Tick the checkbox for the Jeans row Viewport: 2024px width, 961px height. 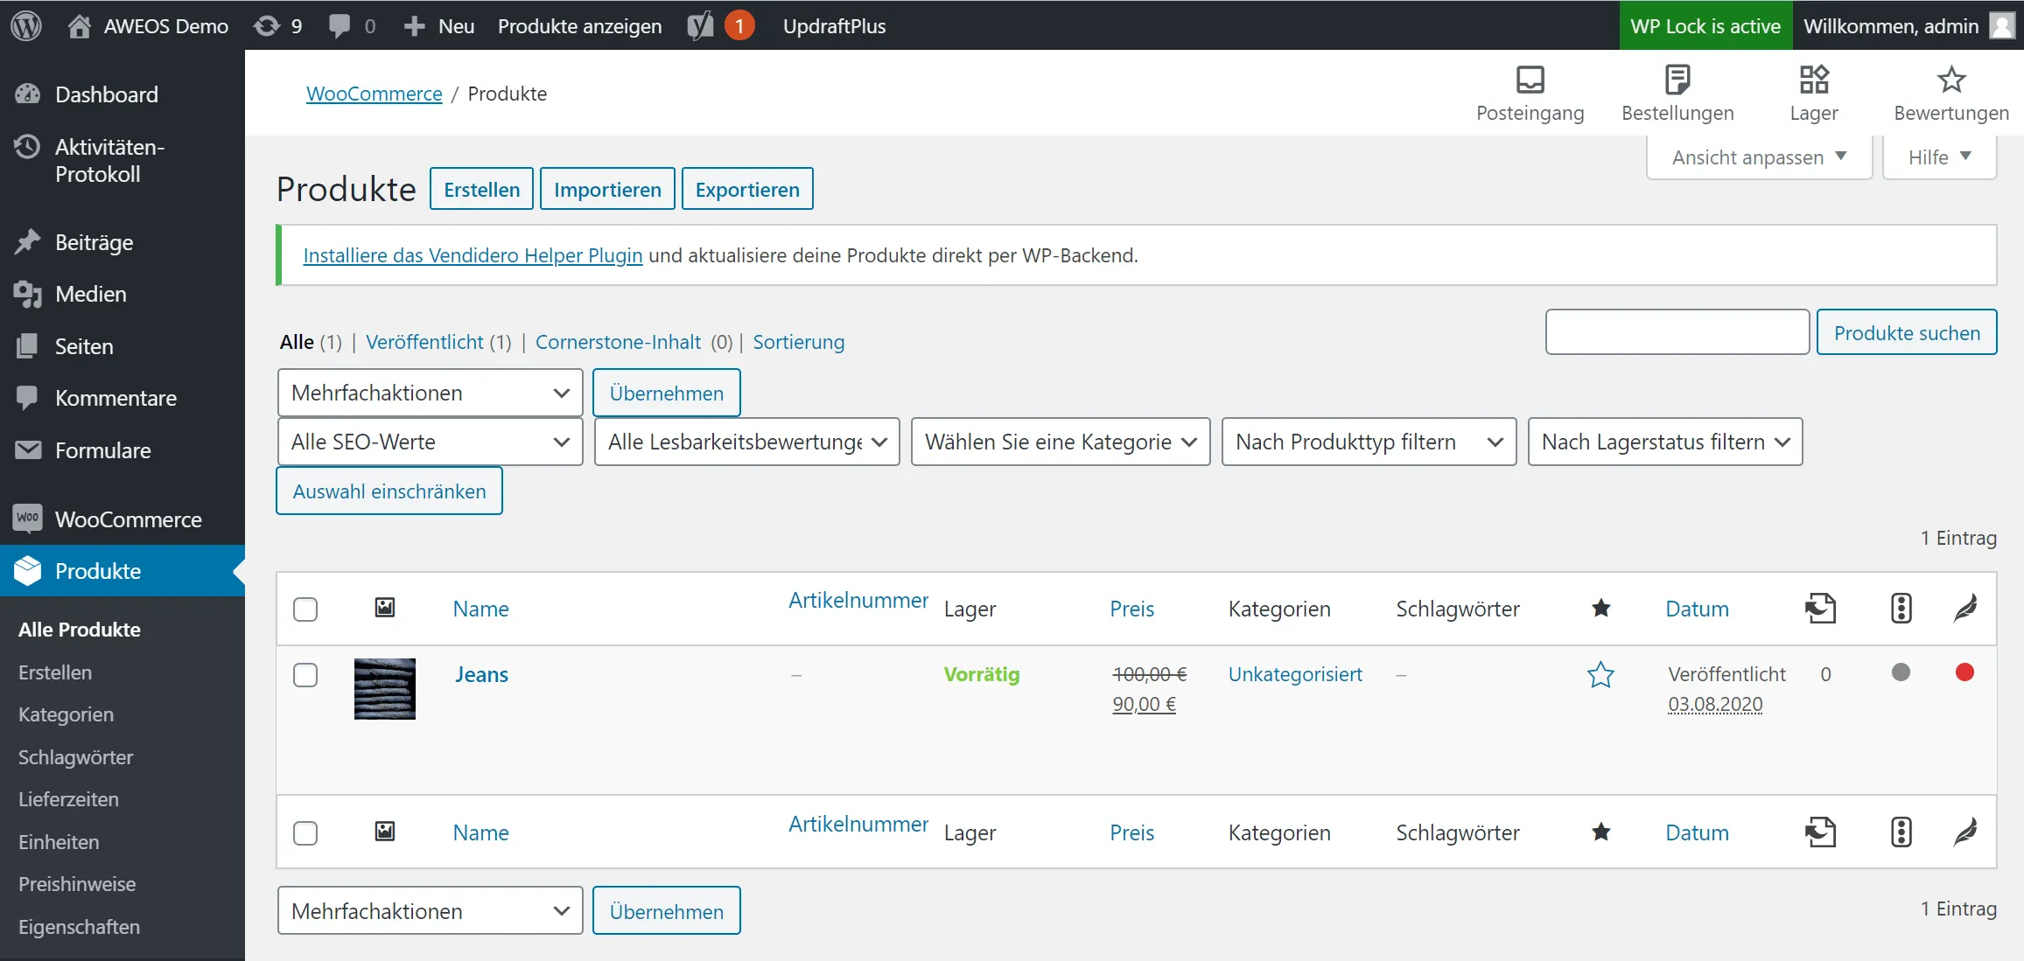(305, 675)
